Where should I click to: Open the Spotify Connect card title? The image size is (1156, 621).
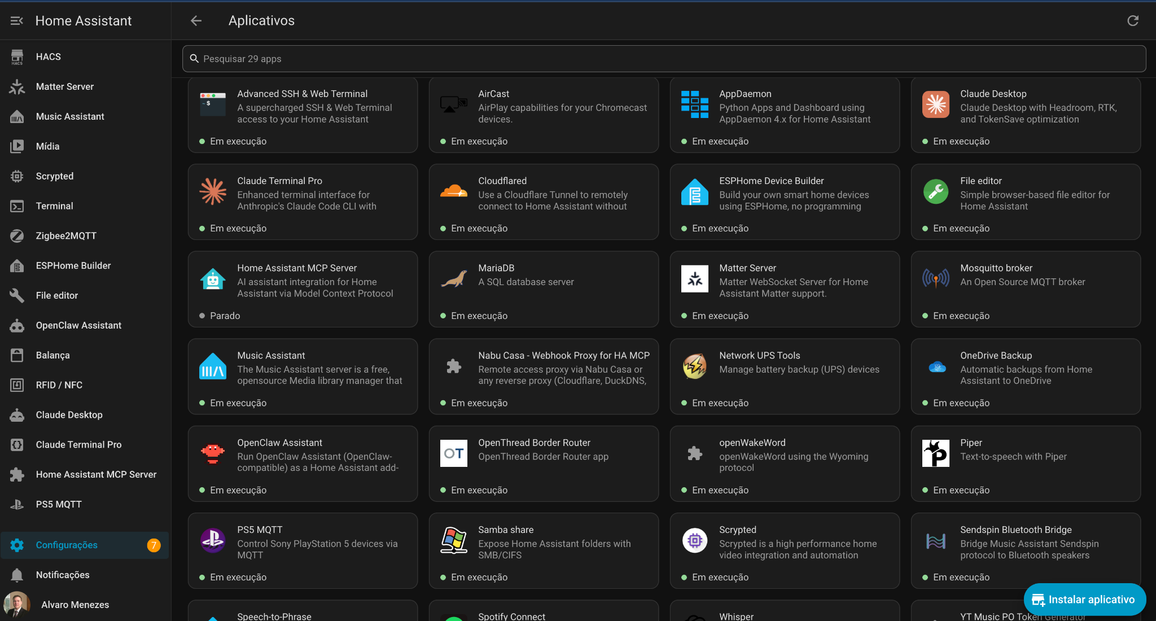click(x=511, y=616)
